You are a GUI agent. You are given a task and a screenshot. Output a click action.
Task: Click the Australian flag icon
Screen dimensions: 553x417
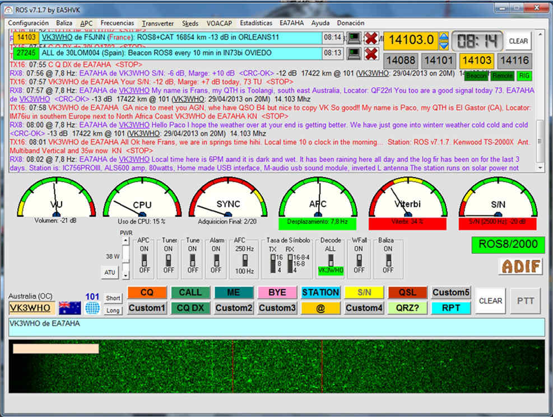point(69,308)
